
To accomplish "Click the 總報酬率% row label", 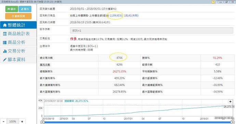I will (x=46, y=71).
